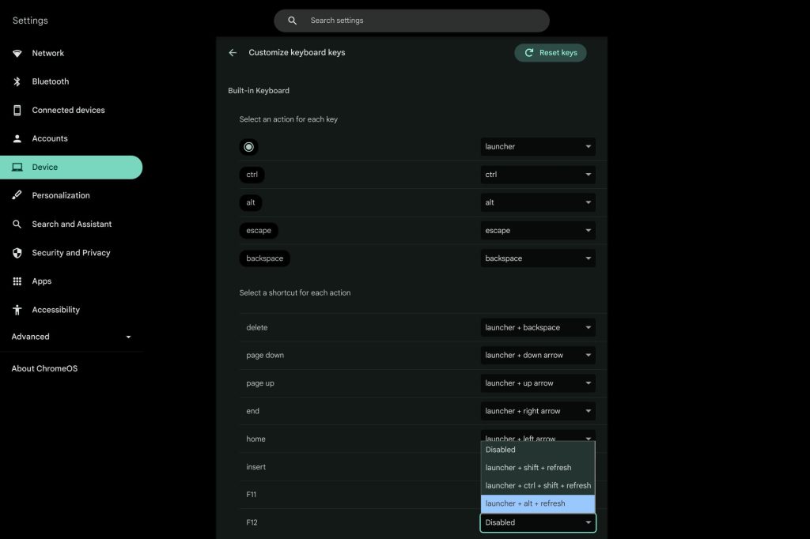Click the Apps grid icon
Viewport: 810px width, 539px height.
coord(17,281)
